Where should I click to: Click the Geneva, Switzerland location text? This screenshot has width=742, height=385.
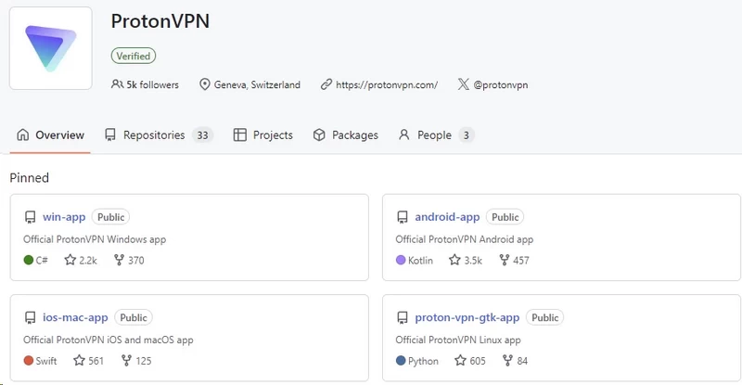[x=257, y=84]
